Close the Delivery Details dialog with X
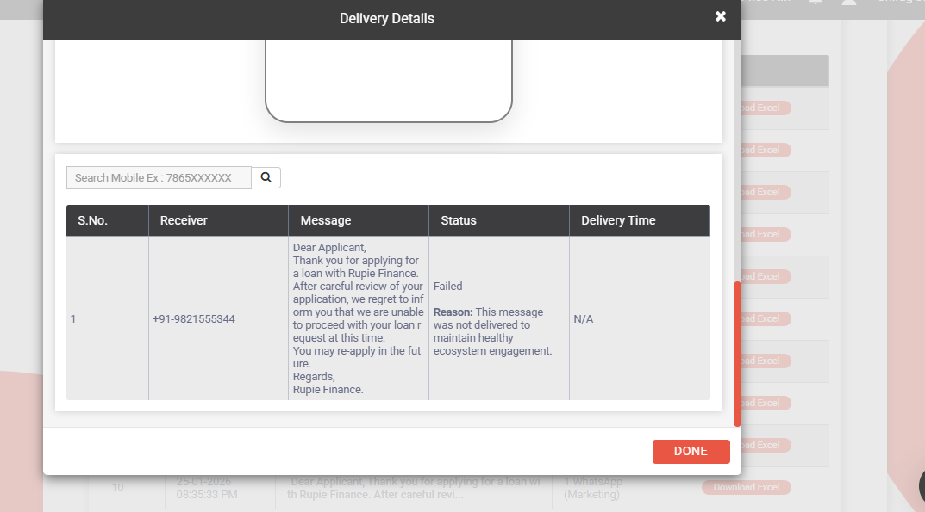Image resolution: width=925 pixels, height=512 pixels. click(x=721, y=16)
